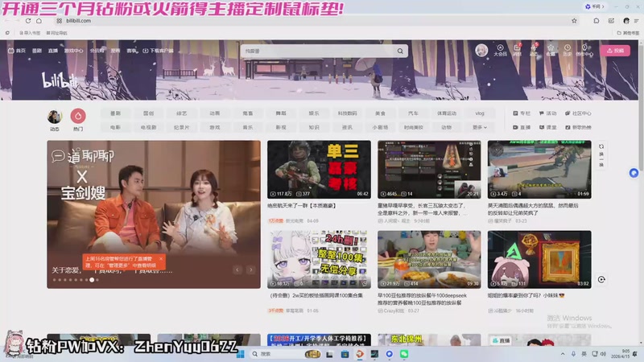The height and width of the screenshot is (362, 644).
Task: Open 下载客户端 in top navigation
Action: [x=158, y=51]
